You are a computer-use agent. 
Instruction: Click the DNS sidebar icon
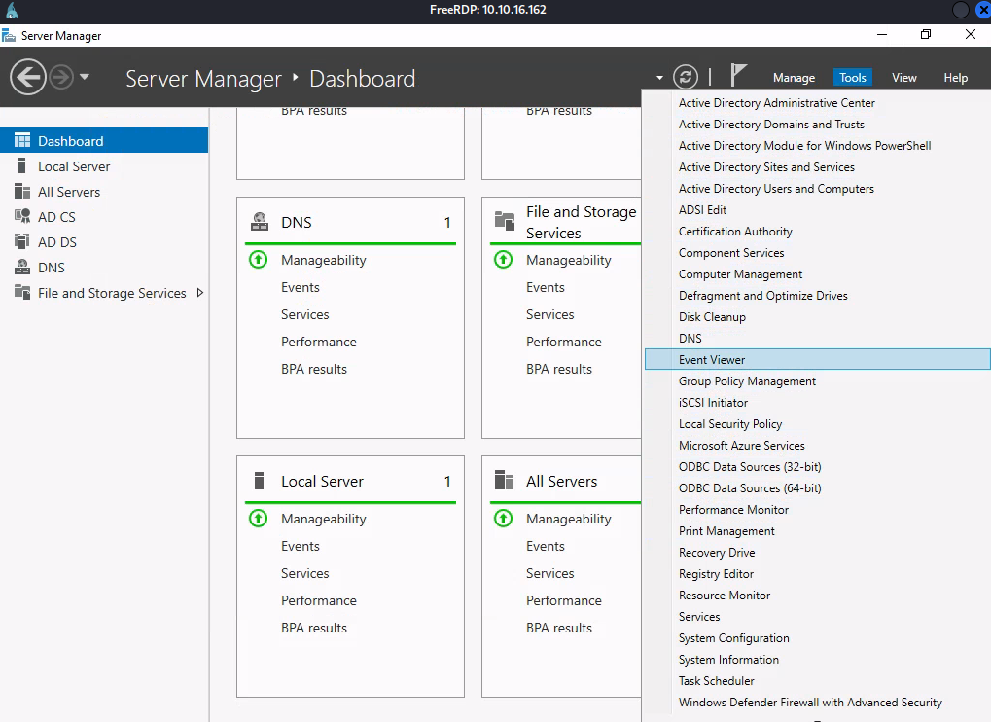point(22,267)
